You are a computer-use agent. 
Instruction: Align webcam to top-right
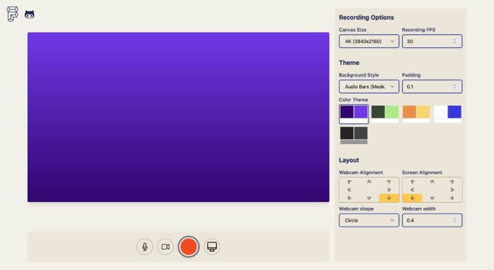click(389, 182)
